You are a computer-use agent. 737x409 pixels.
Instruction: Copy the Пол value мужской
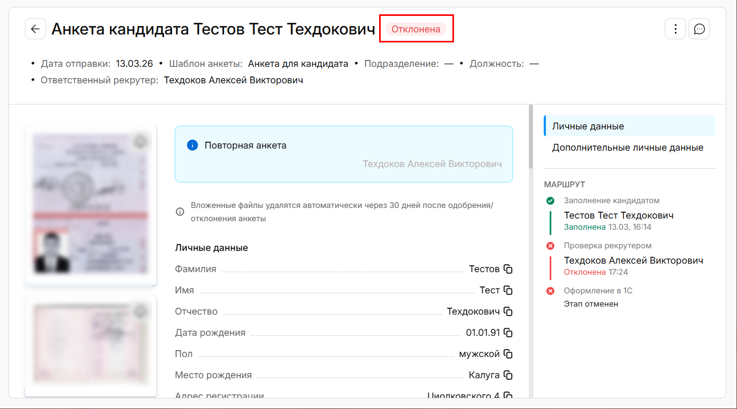coord(508,354)
